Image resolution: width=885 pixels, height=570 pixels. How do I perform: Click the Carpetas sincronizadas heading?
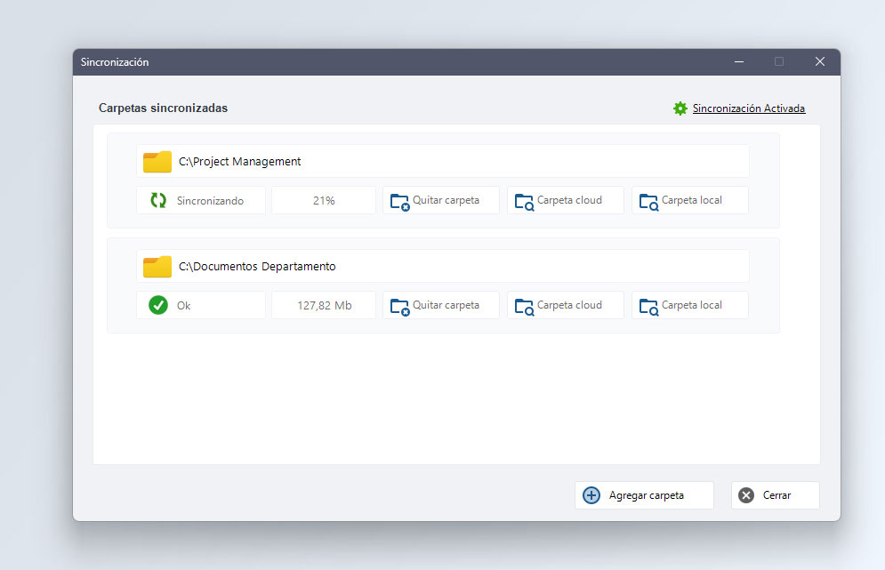coord(163,108)
